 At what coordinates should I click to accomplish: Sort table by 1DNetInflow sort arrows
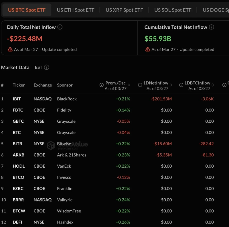[171, 85]
